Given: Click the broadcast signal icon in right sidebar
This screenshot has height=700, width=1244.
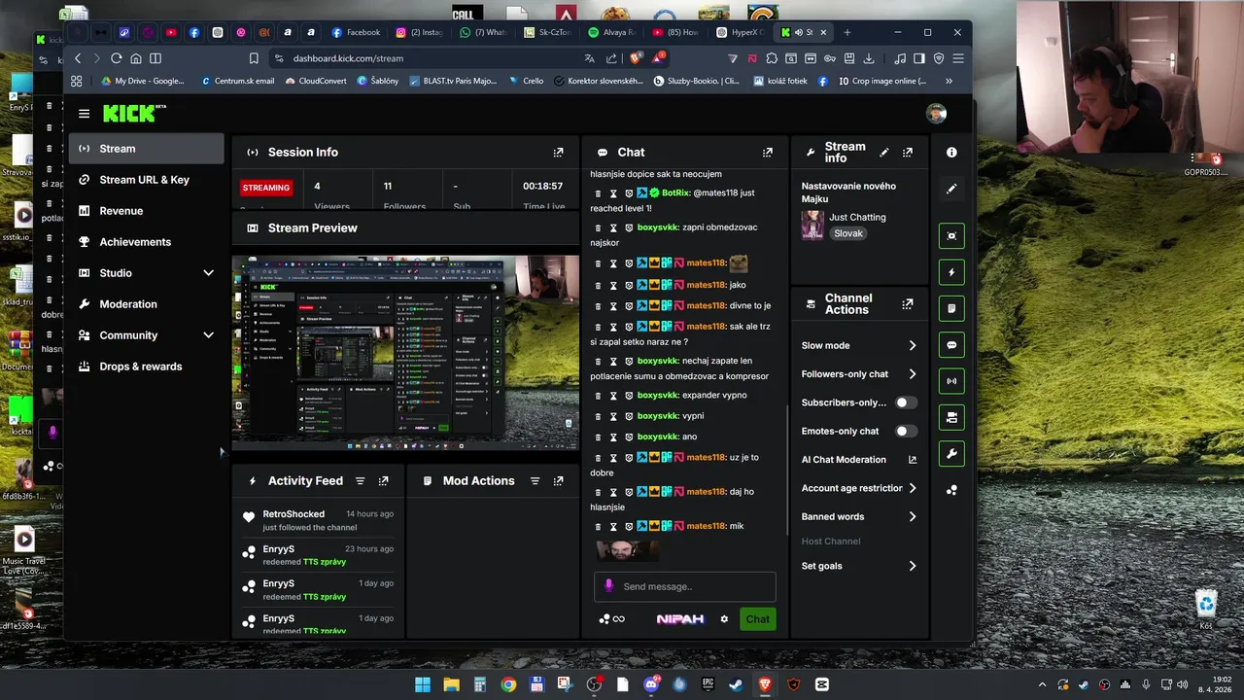Looking at the screenshot, I should tap(951, 381).
